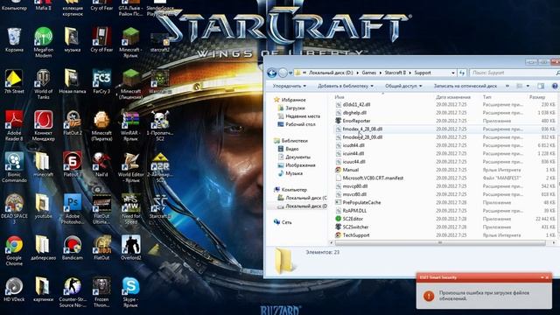Viewport: 560px width, 315px height.
Task: Launch FlatOut 2 desktop icon
Action: (73, 123)
